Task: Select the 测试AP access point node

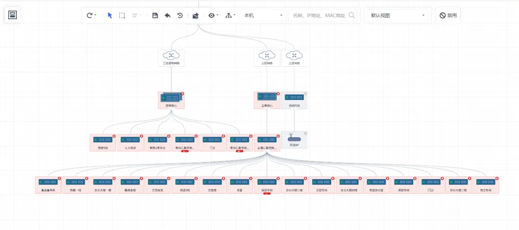Action: tap(294, 140)
